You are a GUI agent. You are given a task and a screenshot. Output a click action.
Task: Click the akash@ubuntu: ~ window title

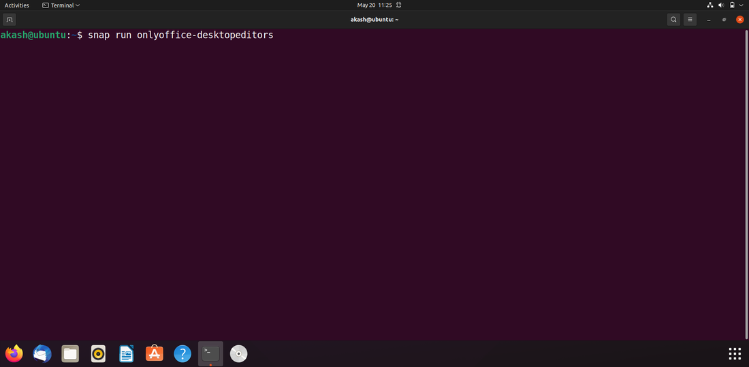[x=374, y=20]
